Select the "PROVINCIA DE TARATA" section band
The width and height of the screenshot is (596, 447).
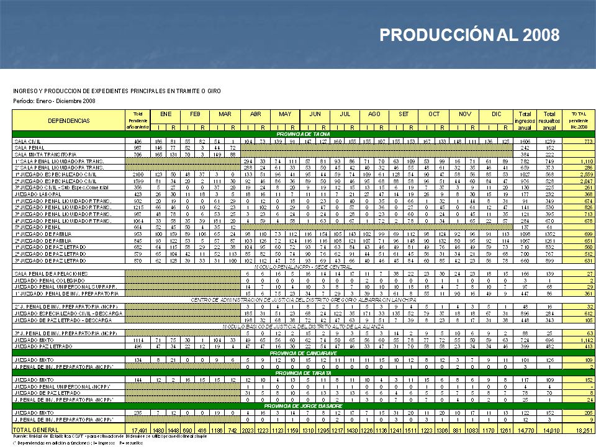[x=304, y=373]
